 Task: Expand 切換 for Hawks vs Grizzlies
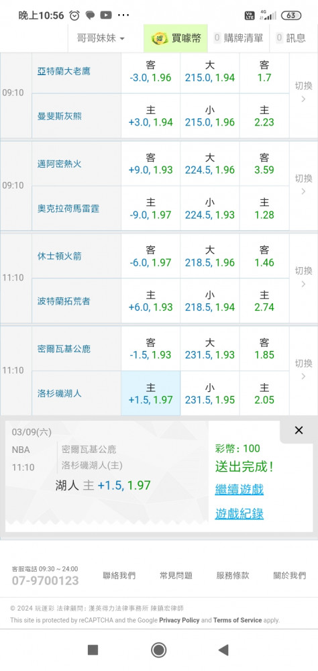coord(303,93)
